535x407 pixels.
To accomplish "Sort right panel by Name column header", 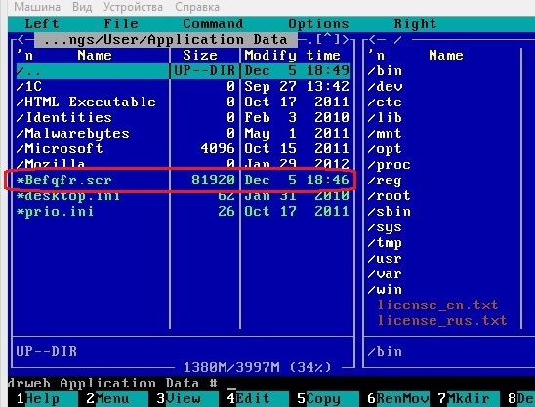I will [446, 56].
